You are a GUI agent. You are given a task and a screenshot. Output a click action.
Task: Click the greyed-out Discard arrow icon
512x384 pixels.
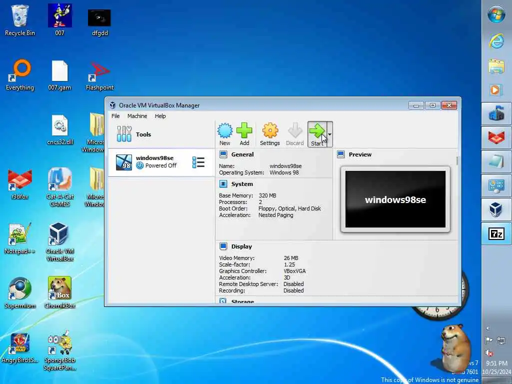pyautogui.click(x=295, y=134)
